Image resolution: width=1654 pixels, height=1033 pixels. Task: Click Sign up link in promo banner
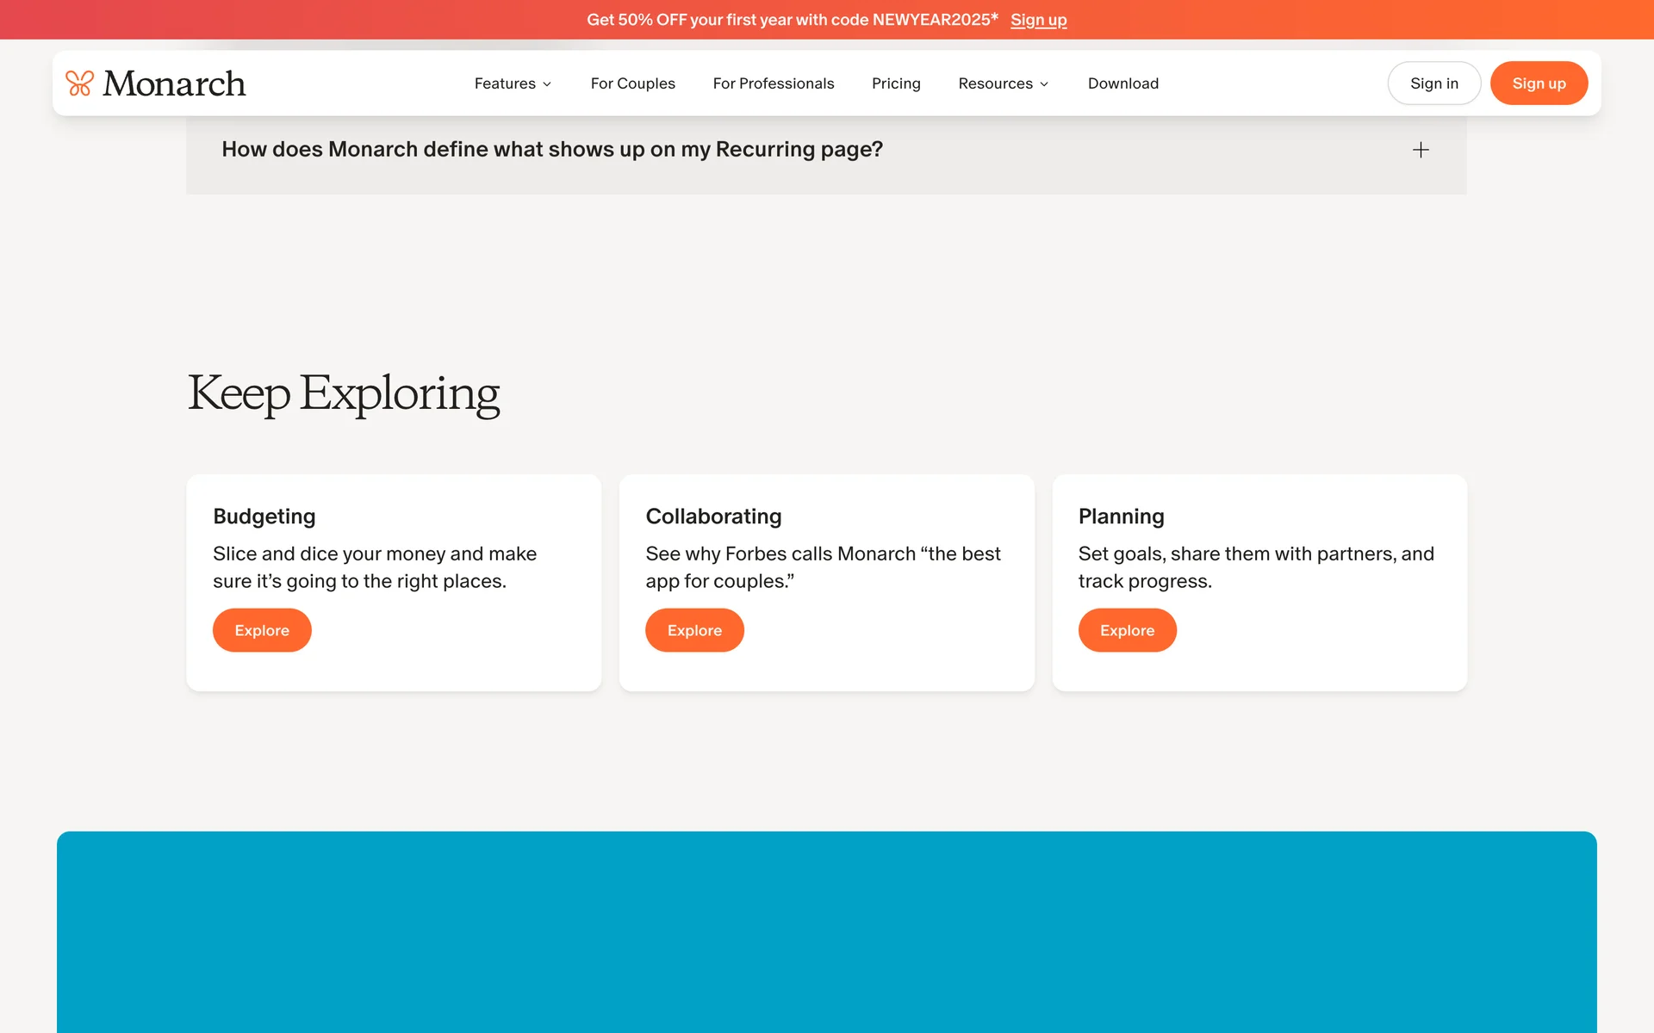[1038, 20]
